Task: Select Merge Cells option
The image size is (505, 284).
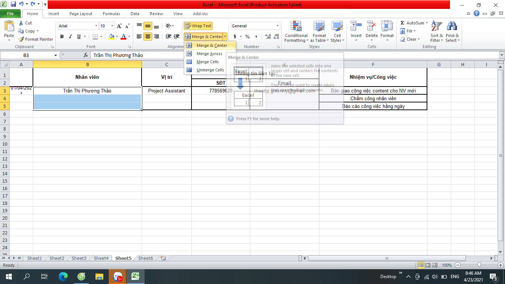Action: [x=210, y=62]
